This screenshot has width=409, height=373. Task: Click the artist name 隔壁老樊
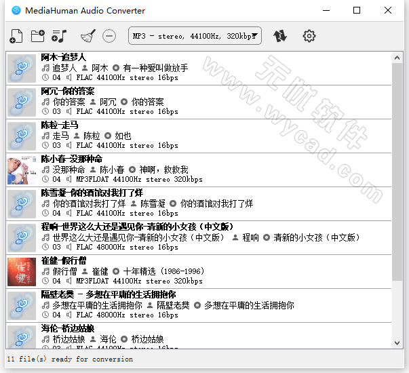pyautogui.click(x=173, y=305)
